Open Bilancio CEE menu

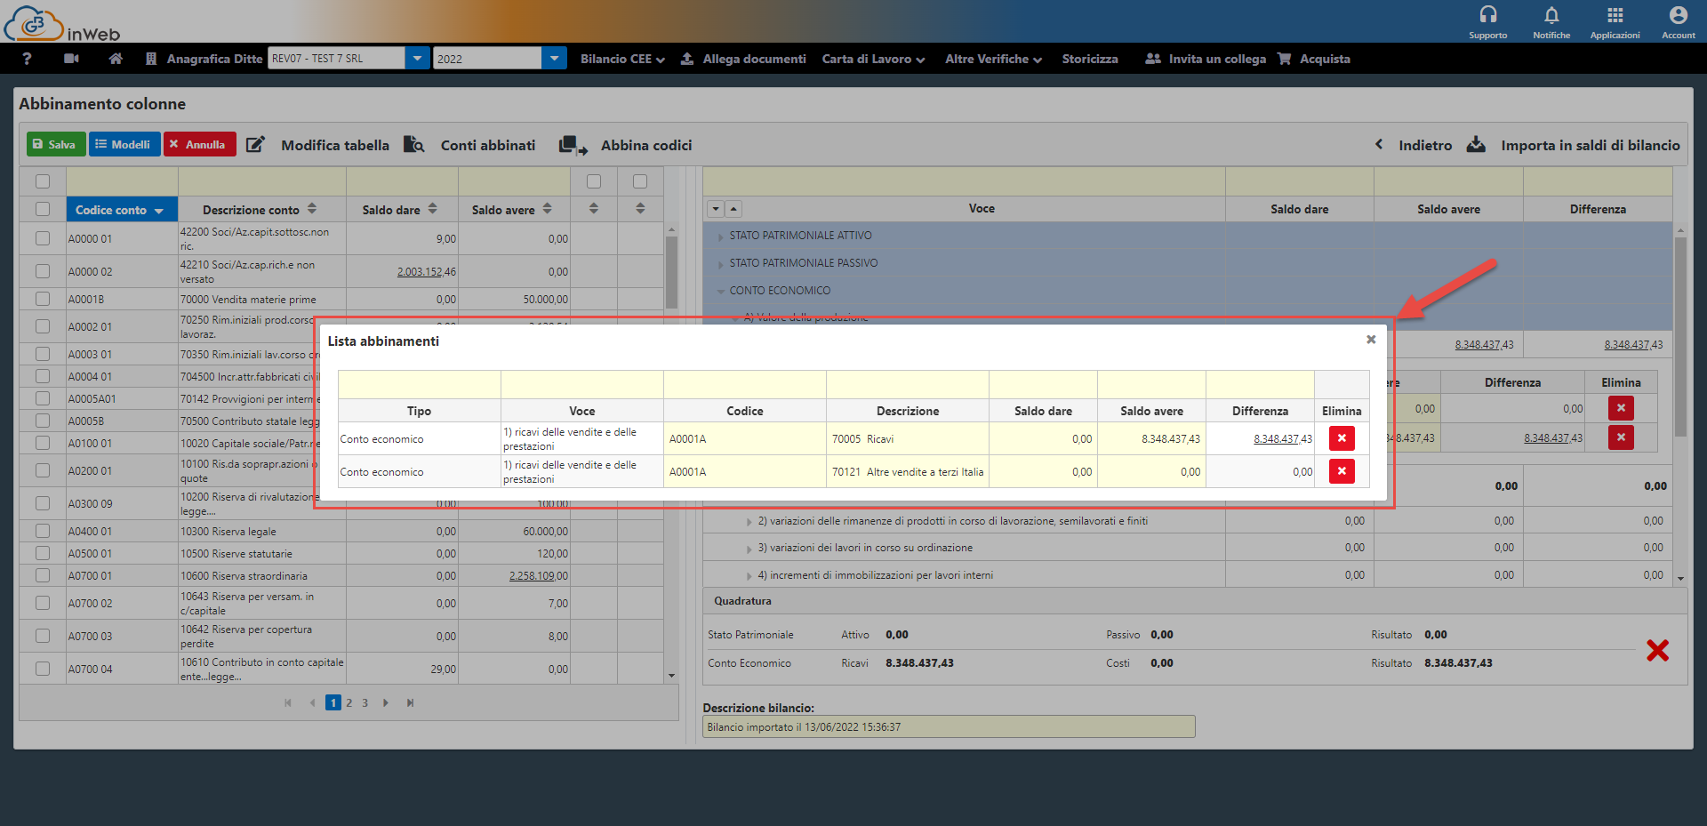622,59
